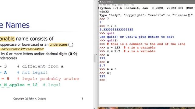Click the Python Shell title bar text

108,2
